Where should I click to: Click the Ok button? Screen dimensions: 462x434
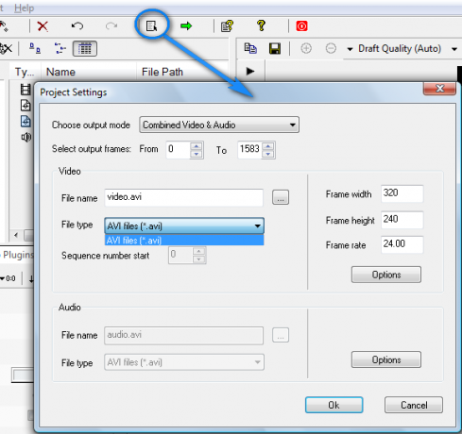334,405
